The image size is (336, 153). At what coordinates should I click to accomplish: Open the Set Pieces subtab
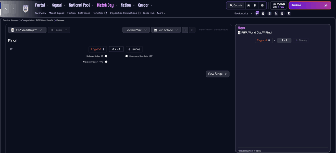84,13
